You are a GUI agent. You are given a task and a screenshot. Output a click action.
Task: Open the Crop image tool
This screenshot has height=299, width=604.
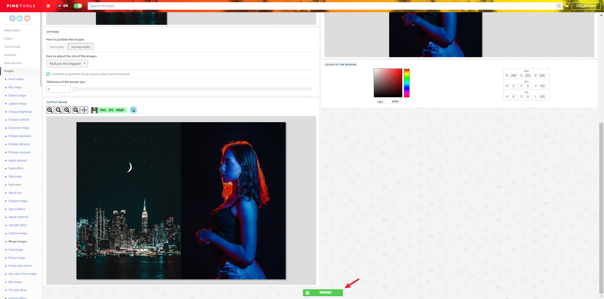pyautogui.click(x=16, y=249)
